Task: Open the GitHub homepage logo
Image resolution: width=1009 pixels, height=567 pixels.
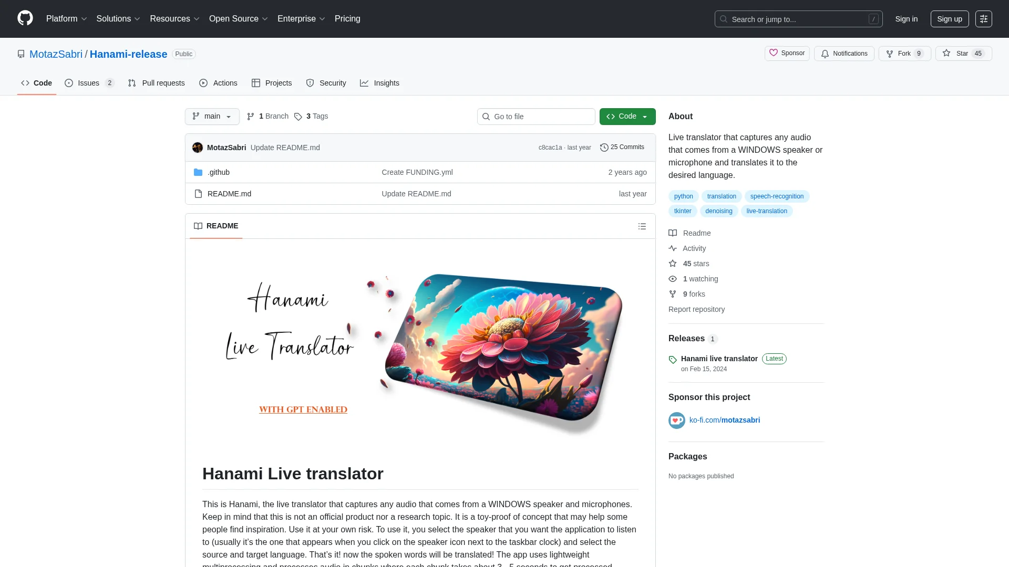Action: [x=25, y=18]
